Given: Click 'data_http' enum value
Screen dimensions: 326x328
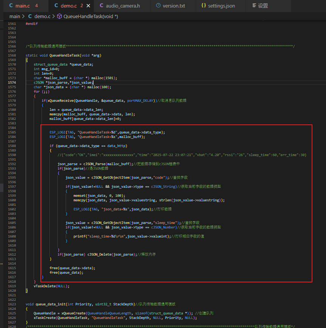Looking at the screenshot, I should pos(116,146).
